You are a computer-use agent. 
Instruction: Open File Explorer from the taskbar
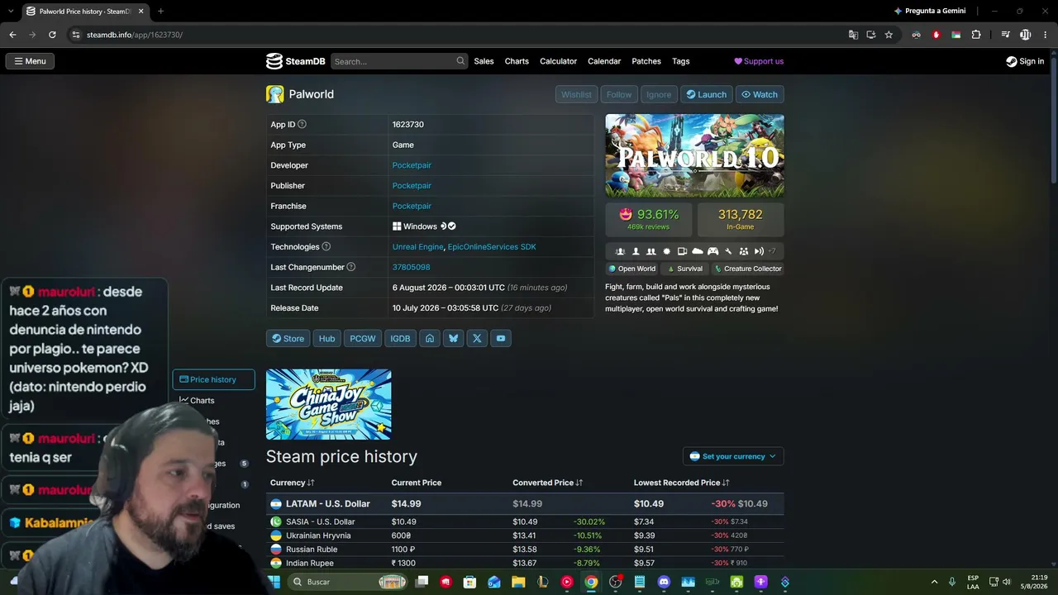point(518,582)
